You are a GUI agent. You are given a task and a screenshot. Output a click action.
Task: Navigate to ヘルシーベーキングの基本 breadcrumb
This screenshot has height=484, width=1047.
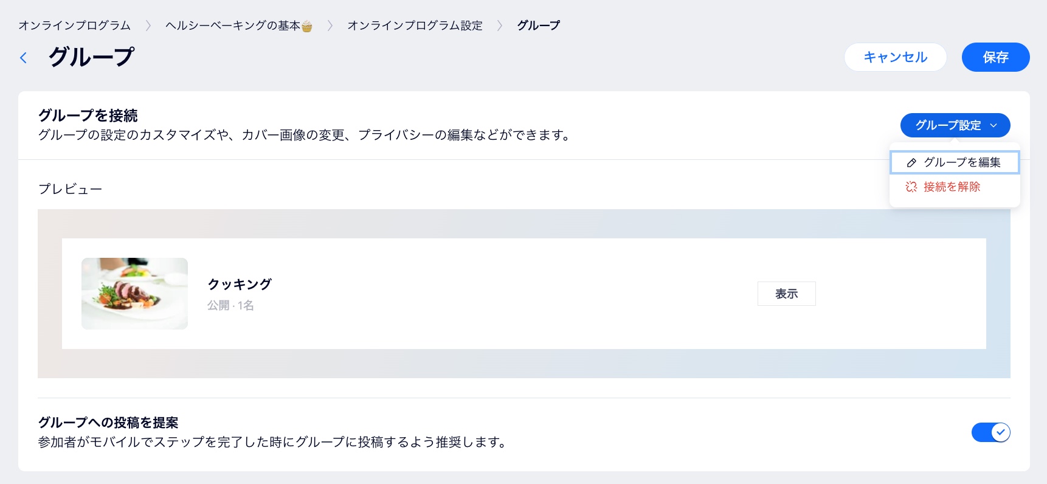point(232,26)
